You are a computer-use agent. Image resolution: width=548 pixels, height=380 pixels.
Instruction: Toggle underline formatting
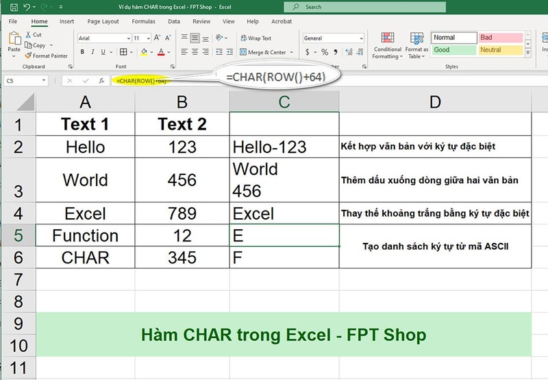coord(103,51)
